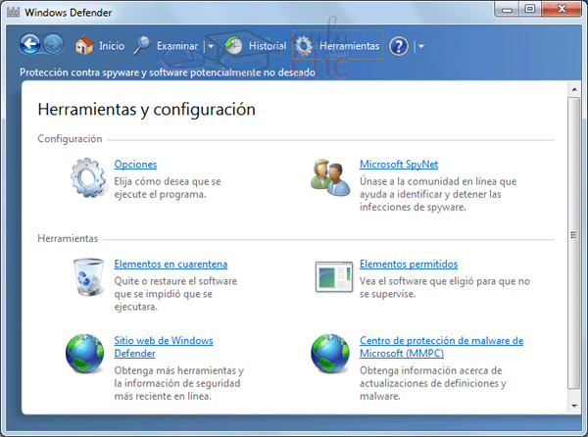Open the Elementos en cuarentena link
588x437 pixels.
(x=171, y=264)
